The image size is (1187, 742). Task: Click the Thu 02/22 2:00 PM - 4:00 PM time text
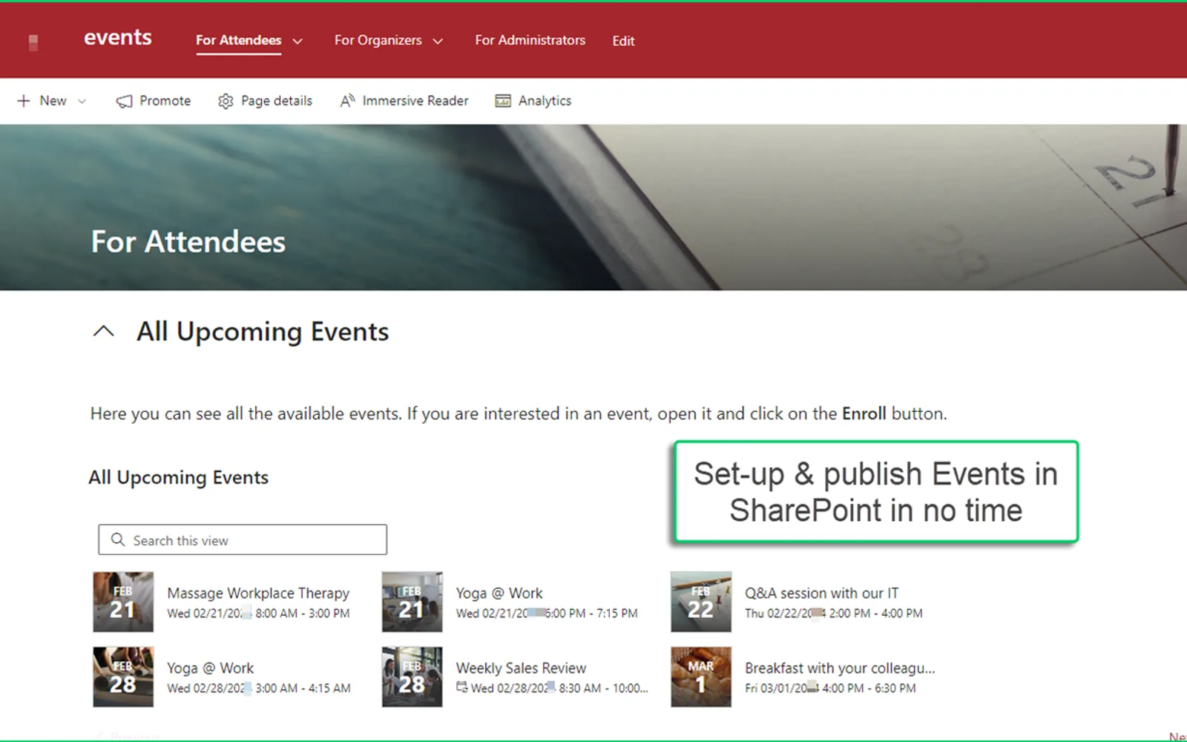[x=834, y=614]
